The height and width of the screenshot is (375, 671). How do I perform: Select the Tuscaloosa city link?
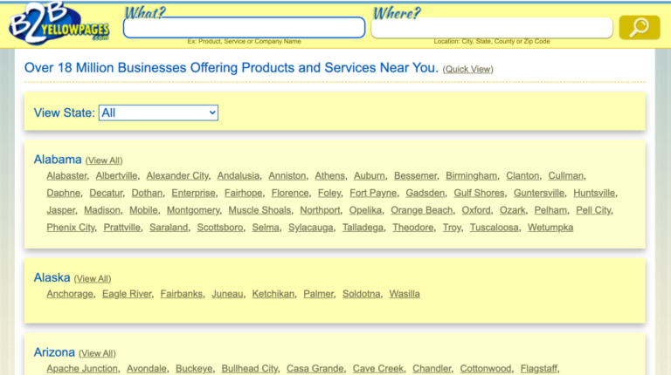(495, 228)
